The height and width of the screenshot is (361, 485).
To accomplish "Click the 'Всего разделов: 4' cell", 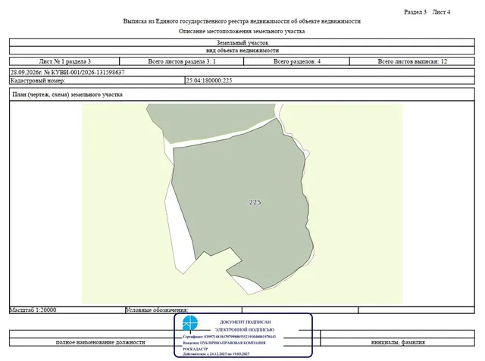I will (296, 61).
